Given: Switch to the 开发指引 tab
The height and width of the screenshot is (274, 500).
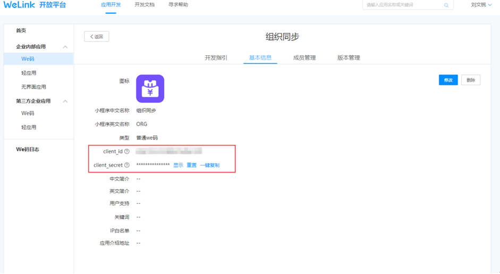Looking at the screenshot, I should point(216,58).
